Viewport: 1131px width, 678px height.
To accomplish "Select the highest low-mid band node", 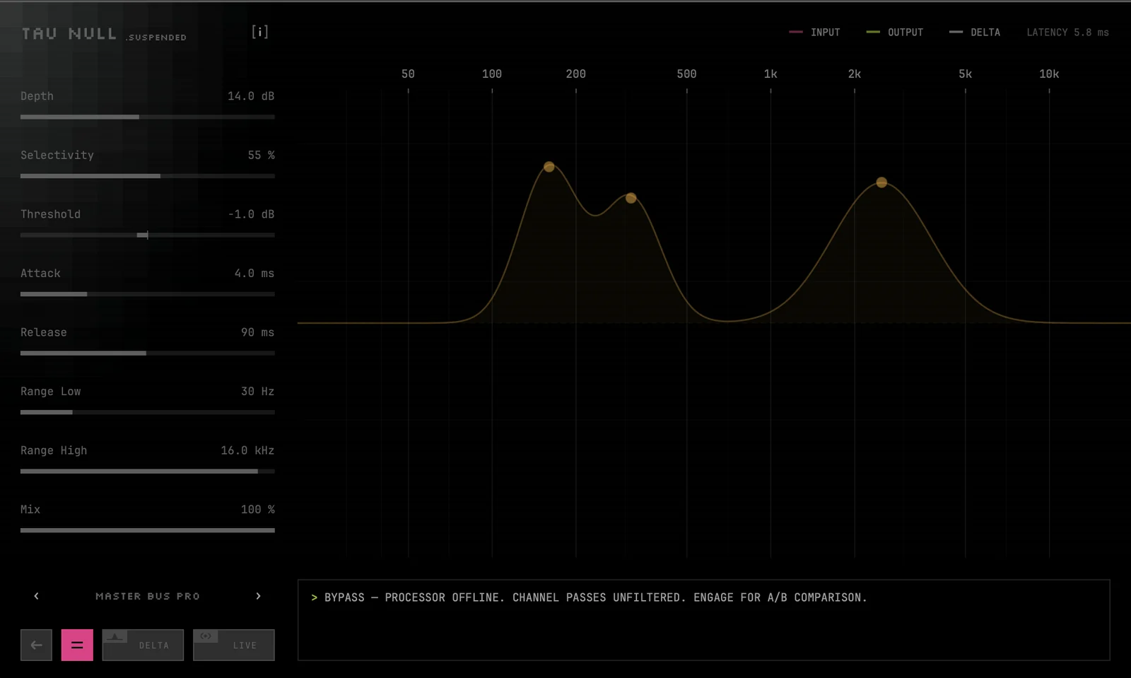I will pos(549,167).
